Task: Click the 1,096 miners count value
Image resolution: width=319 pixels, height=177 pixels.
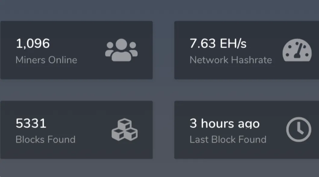Action: (33, 43)
